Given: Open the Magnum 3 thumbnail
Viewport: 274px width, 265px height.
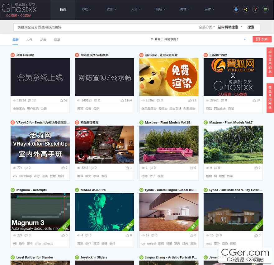Looking at the screenshot, I should pyautogui.click(x=40, y=212).
